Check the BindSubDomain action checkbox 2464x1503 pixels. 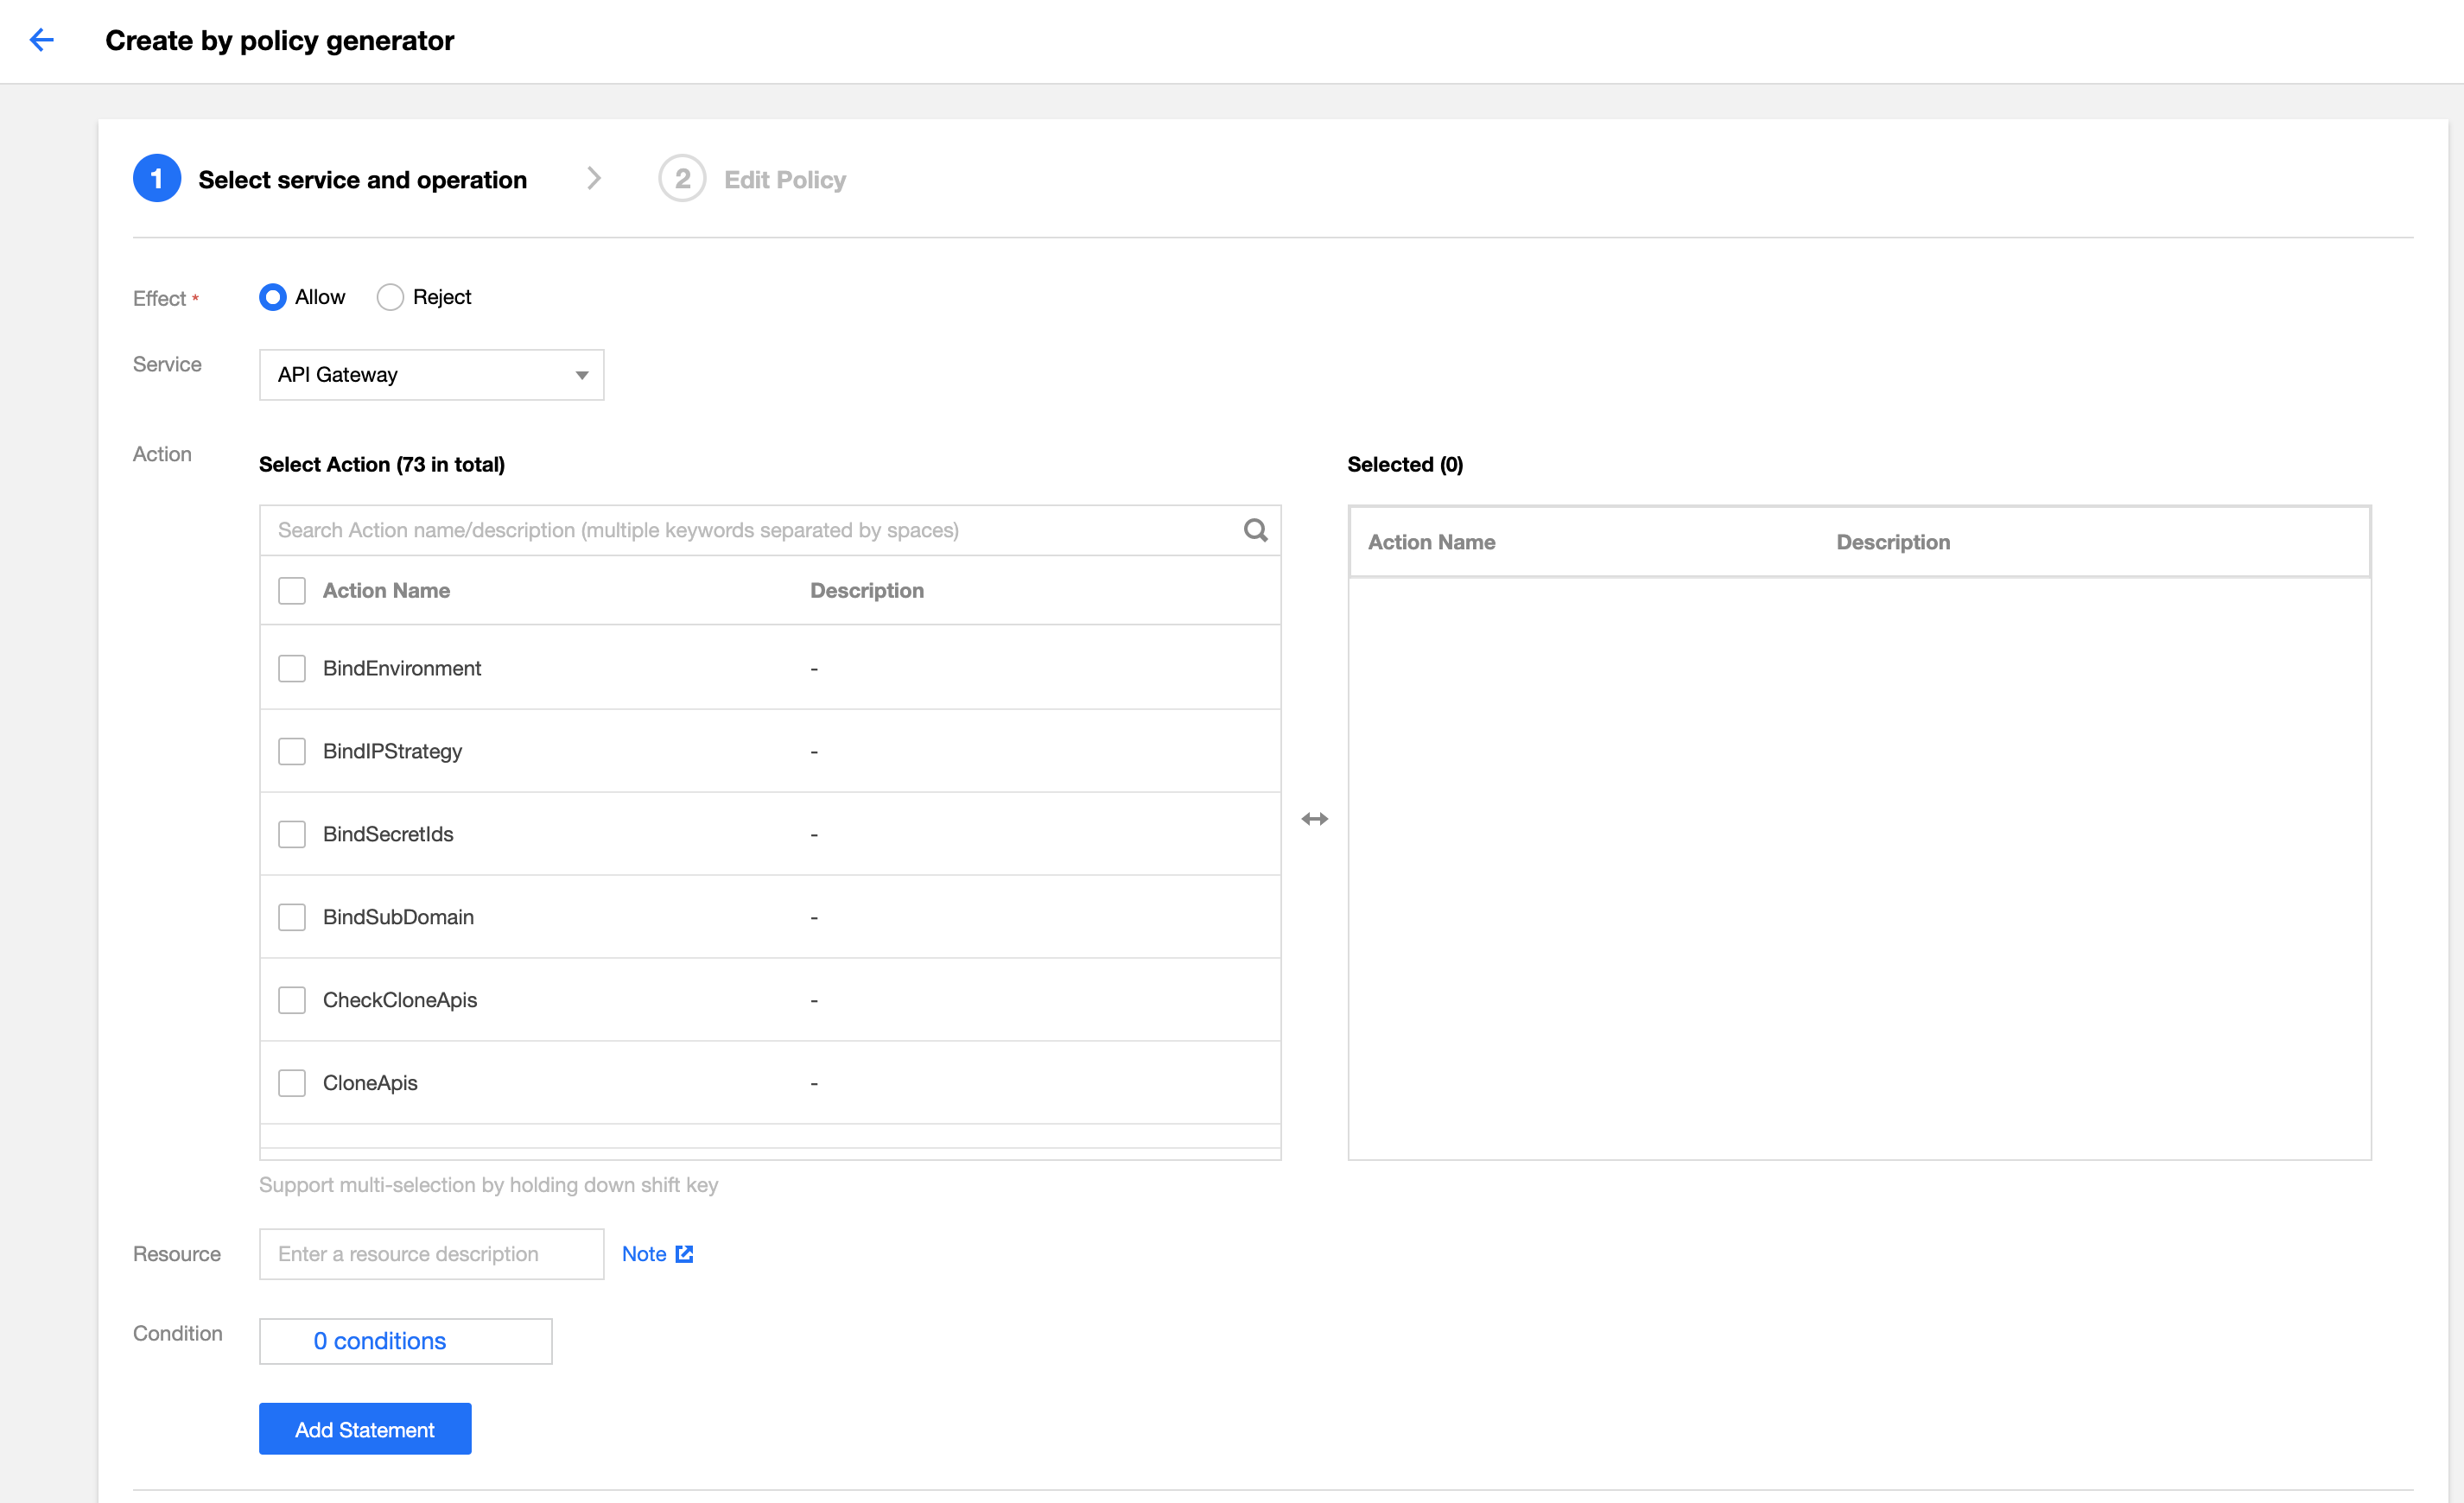click(x=292, y=917)
